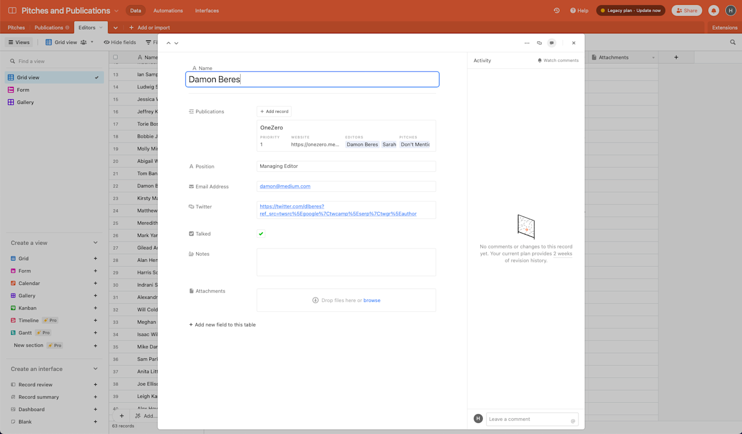Add a Record summary interface with plus
This screenshot has width=742, height=434.
95,397
